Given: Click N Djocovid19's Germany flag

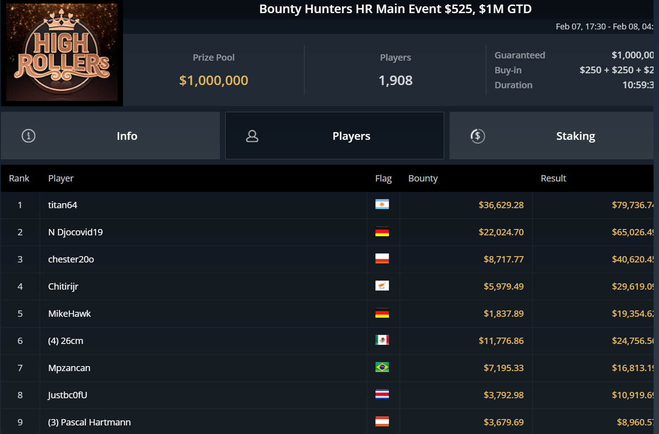Looking at the screenshot, I should (382, 232).
